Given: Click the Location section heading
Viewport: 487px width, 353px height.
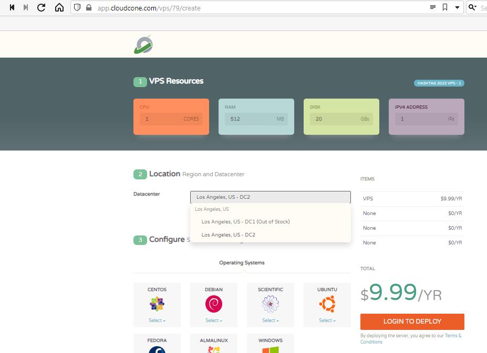Looking at the screenshot, I should [x=164, y=174].
